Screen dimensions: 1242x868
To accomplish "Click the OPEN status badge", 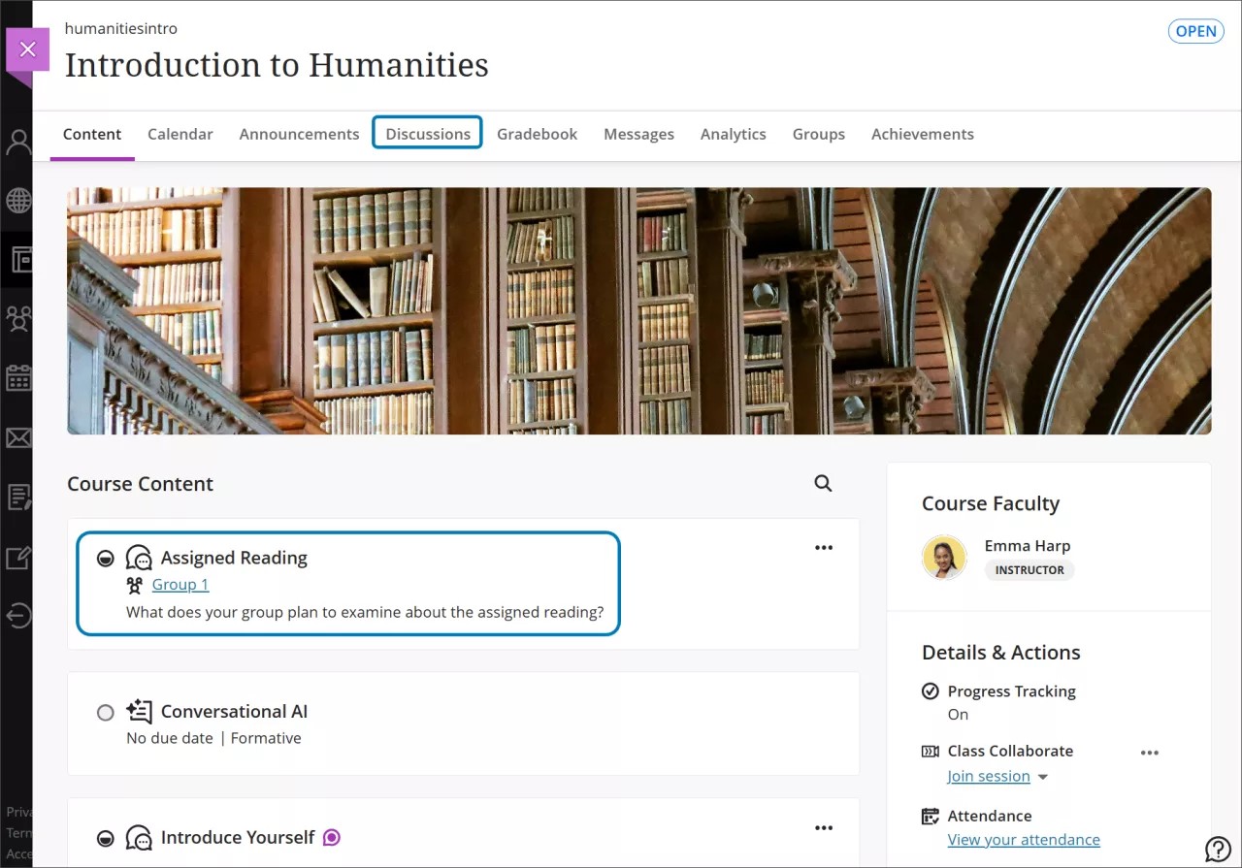I will click(1195, 31).
